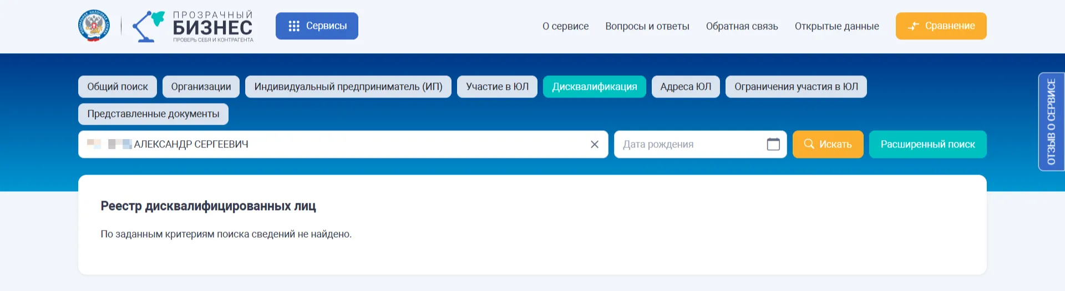The height and width of the screenshot is (291, 1065).
Task: Click the message По заданным критериям поиска
Action: click(226, 234)
